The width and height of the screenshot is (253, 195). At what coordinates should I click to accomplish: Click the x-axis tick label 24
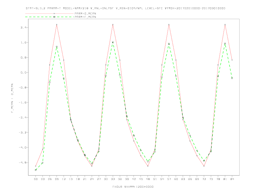(92, 179)
